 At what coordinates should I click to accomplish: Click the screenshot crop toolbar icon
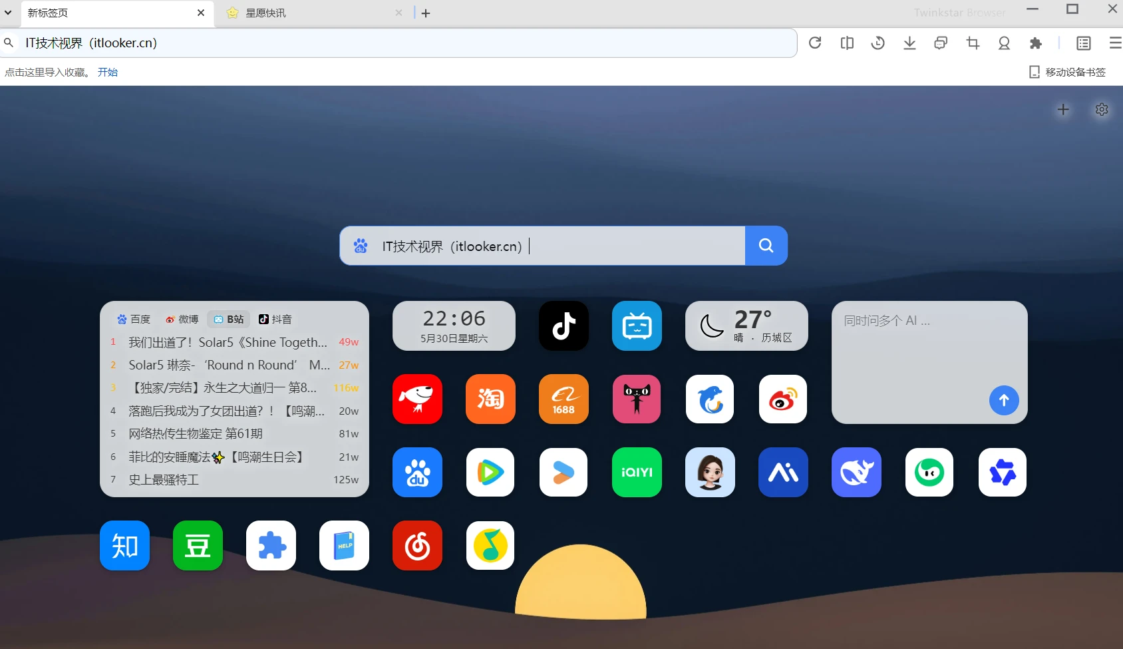(973, 43)
